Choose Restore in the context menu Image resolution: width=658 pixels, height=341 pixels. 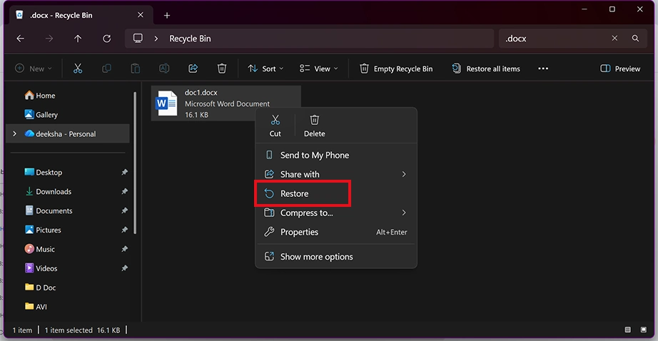(x=336, y=193)
